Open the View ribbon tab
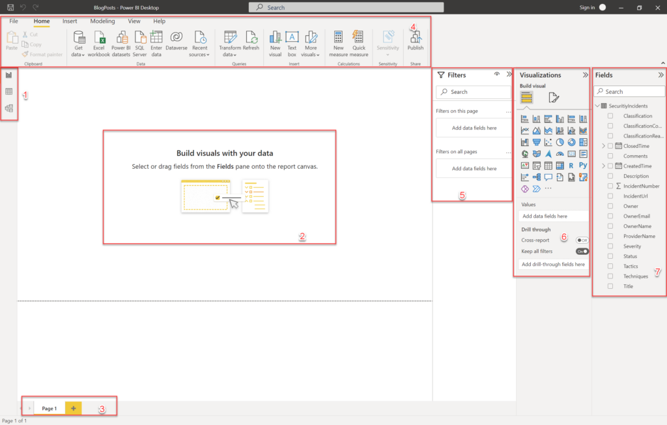 [134, 21]
